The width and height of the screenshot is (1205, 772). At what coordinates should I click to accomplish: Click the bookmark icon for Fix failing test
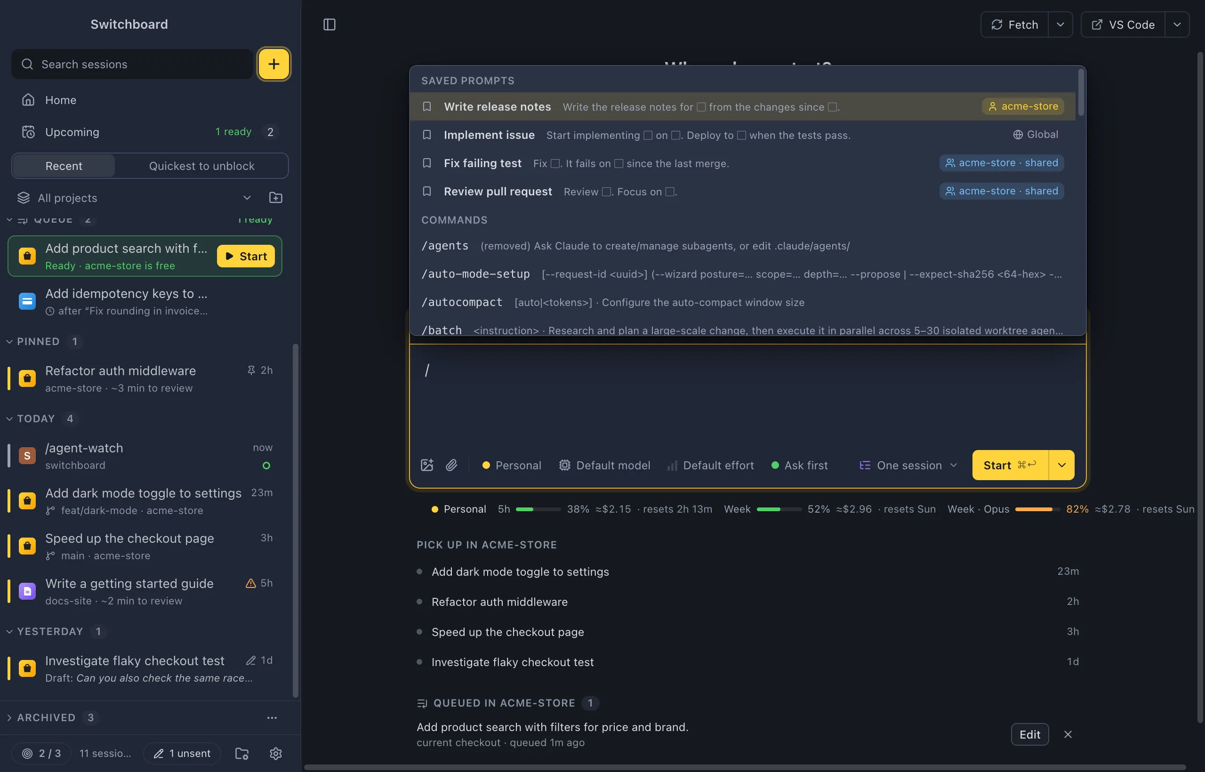click(427, 163)
